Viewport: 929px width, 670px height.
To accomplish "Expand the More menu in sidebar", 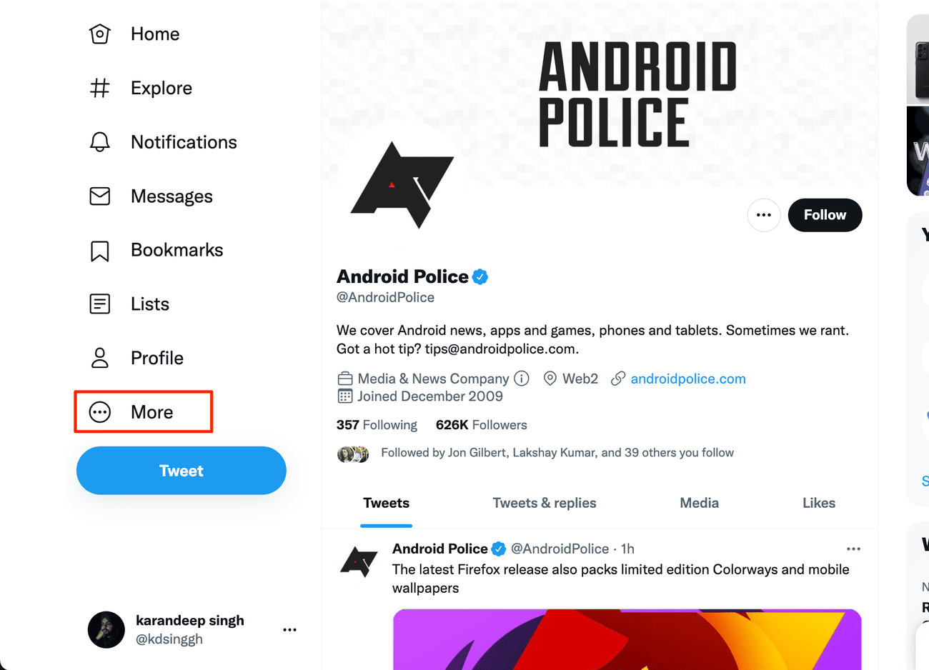I will click(143, 412).
